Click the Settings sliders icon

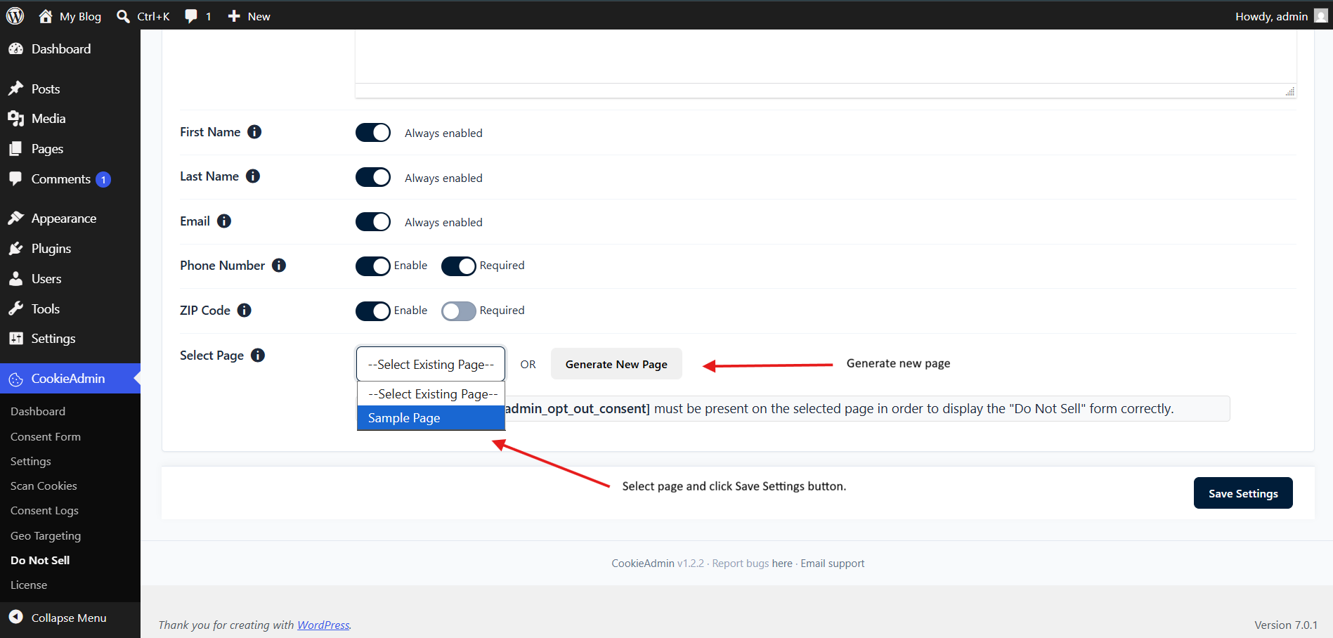point(15,339)
